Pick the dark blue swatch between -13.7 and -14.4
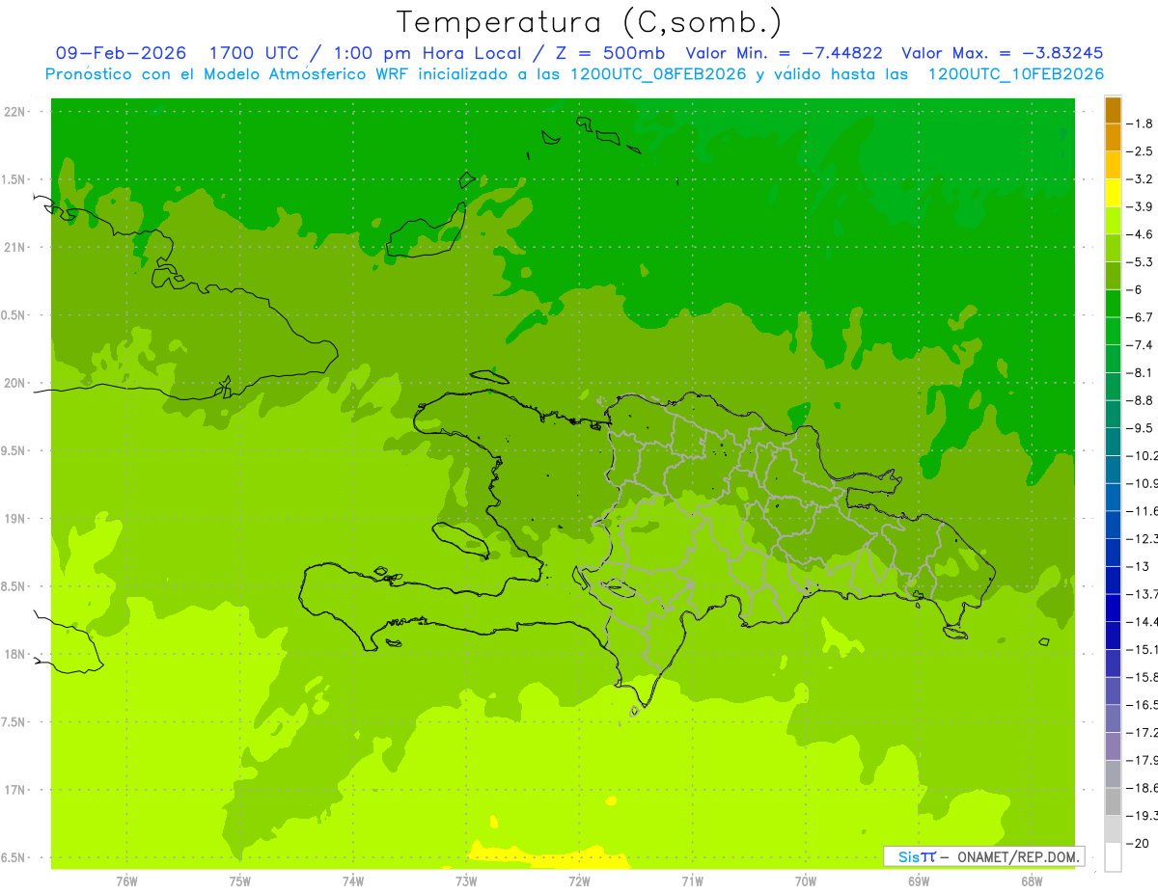The height and width of the screenshot is (894, 1158). tap(1113, 609)
